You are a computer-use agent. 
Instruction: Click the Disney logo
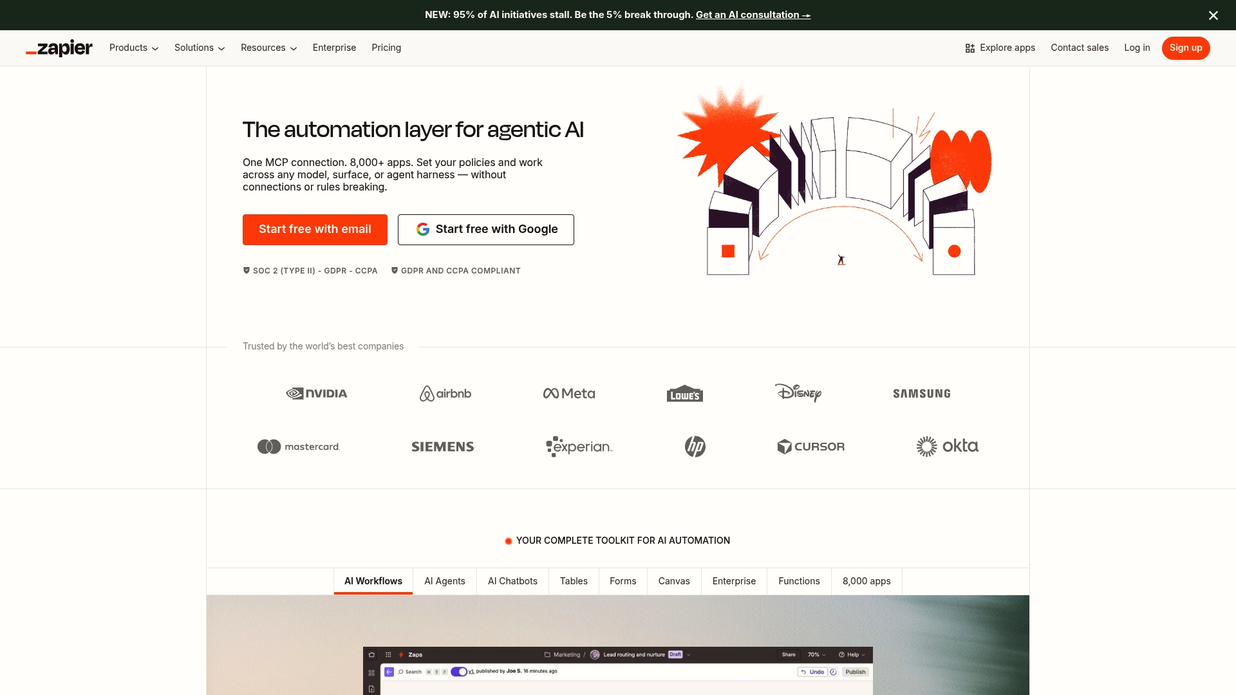pyautogui.click(x=798, y=393)
